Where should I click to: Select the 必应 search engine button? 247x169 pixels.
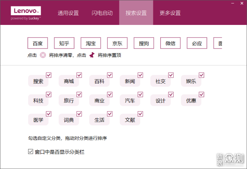(x=197, y=43)
